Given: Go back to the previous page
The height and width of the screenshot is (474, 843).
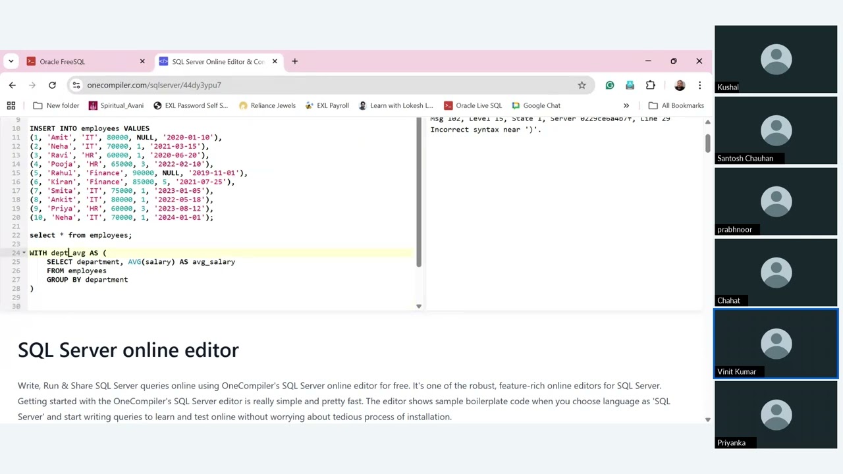Looking at the screenshot, I should coord(12,85).
